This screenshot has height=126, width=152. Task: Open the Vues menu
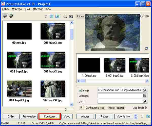coord(27,9)
